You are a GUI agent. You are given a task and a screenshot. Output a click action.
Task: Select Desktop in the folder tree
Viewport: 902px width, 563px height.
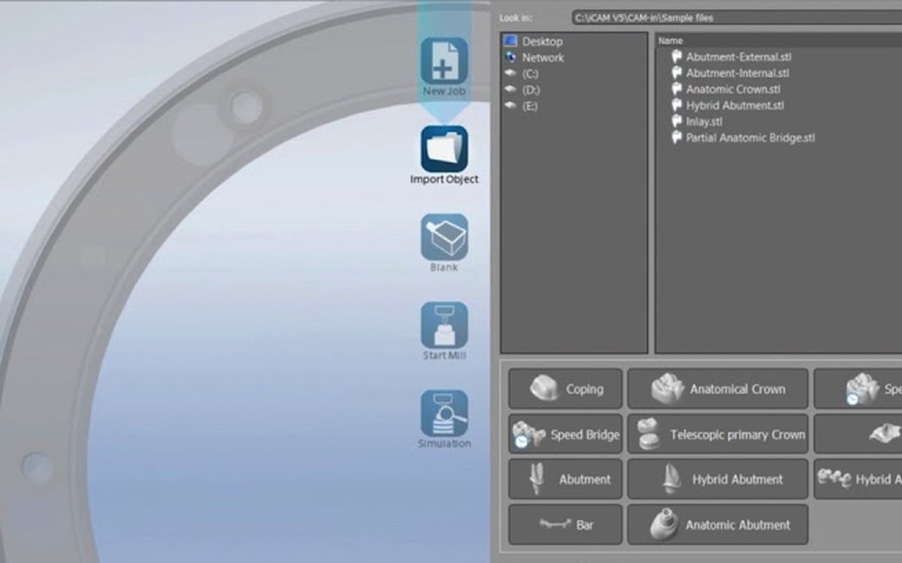543,41
